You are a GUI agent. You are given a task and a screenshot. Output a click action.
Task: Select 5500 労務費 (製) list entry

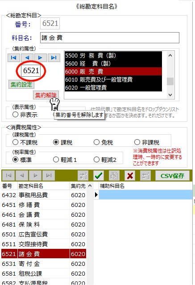(x=113, y=55)
